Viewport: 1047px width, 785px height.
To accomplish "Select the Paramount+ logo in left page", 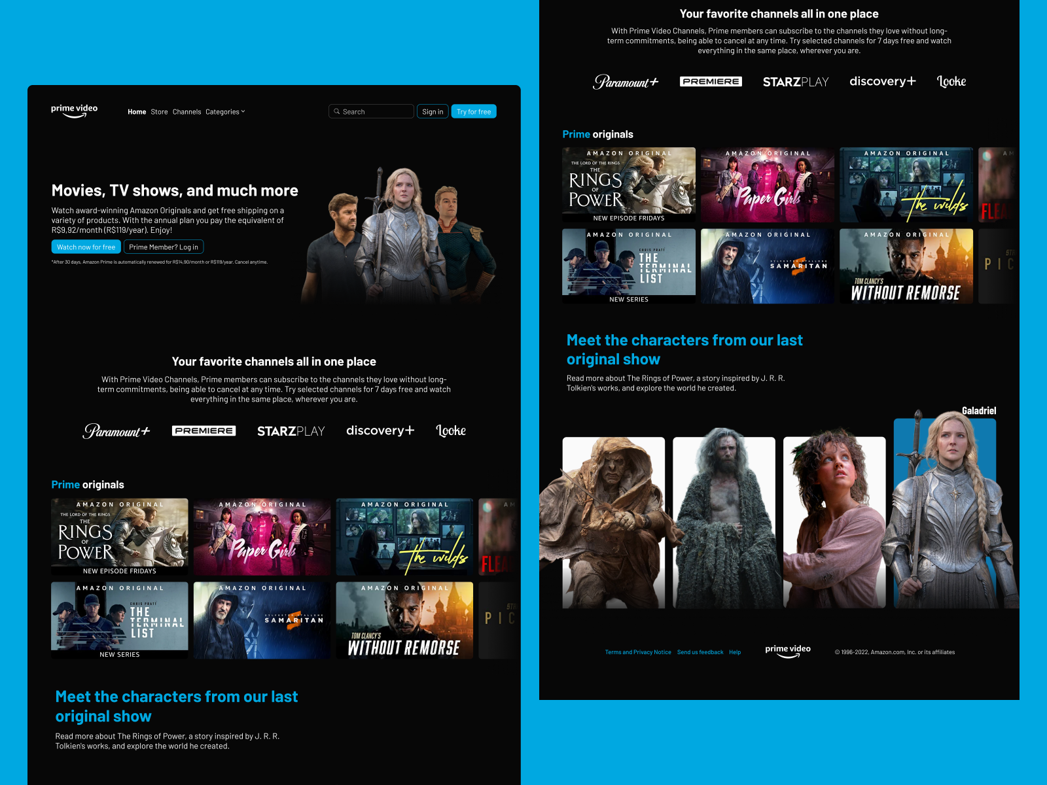I will (x=116, y=431).
